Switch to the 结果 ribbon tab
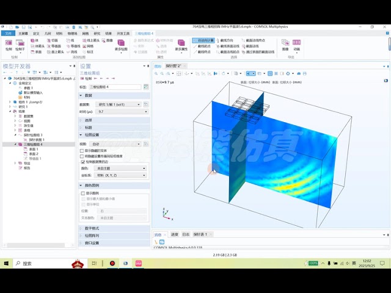The width and height of the screenshot is (391, 293). pos(108,34)
